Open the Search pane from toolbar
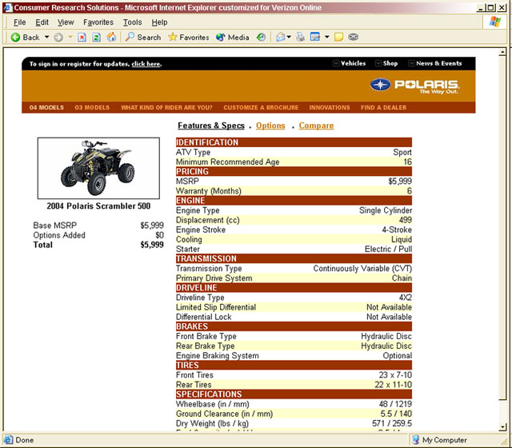512x448 pixels. (x=143, y=38)
